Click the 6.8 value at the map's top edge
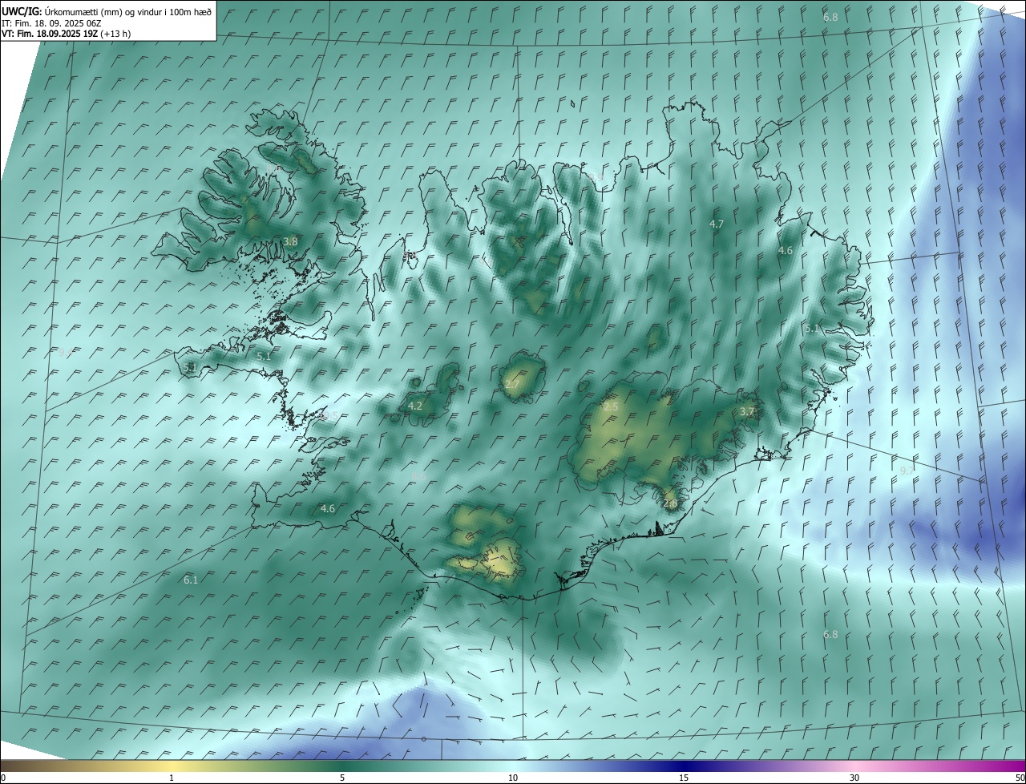The height and width of the screenshot is (784, 1026). [830, 17]
